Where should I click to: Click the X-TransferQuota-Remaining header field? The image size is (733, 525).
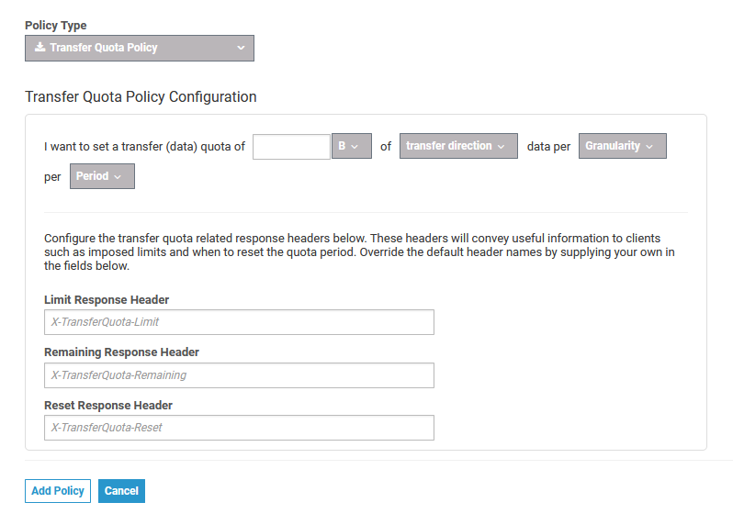[x=238, y=375]
